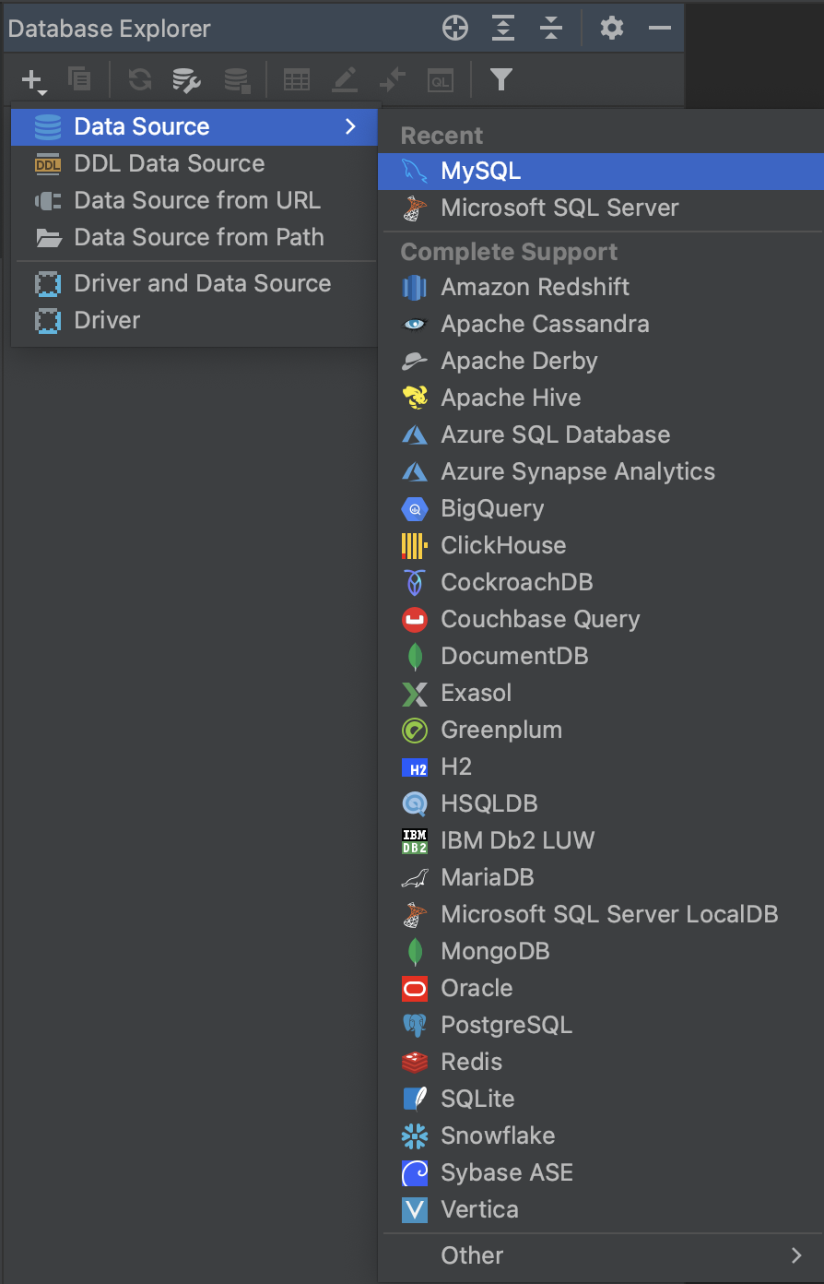Viewport: 824px width, 1284px height.
Task: Choose Apache Cassandra data source
Action: (x=601, y=324)
